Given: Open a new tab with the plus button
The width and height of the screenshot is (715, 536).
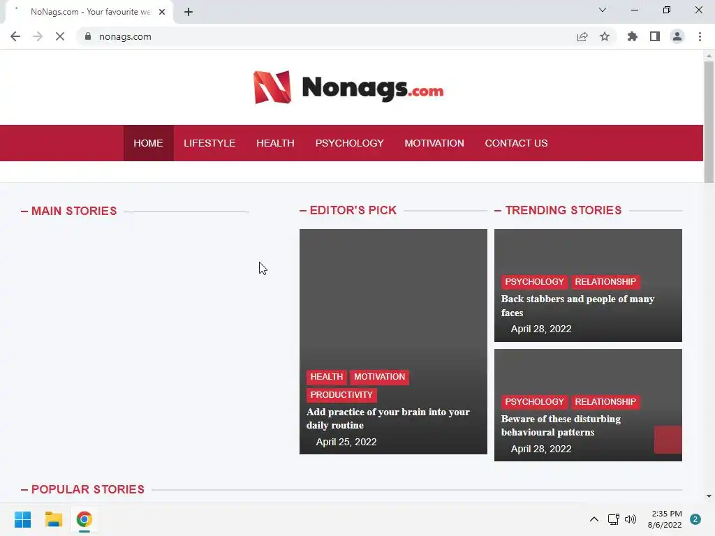Looking at the screenshot, I should (x=189, y=12).
